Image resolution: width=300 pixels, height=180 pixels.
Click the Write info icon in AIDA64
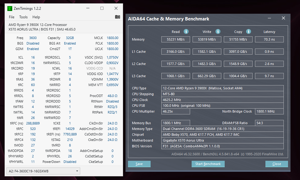click(218, 31)
